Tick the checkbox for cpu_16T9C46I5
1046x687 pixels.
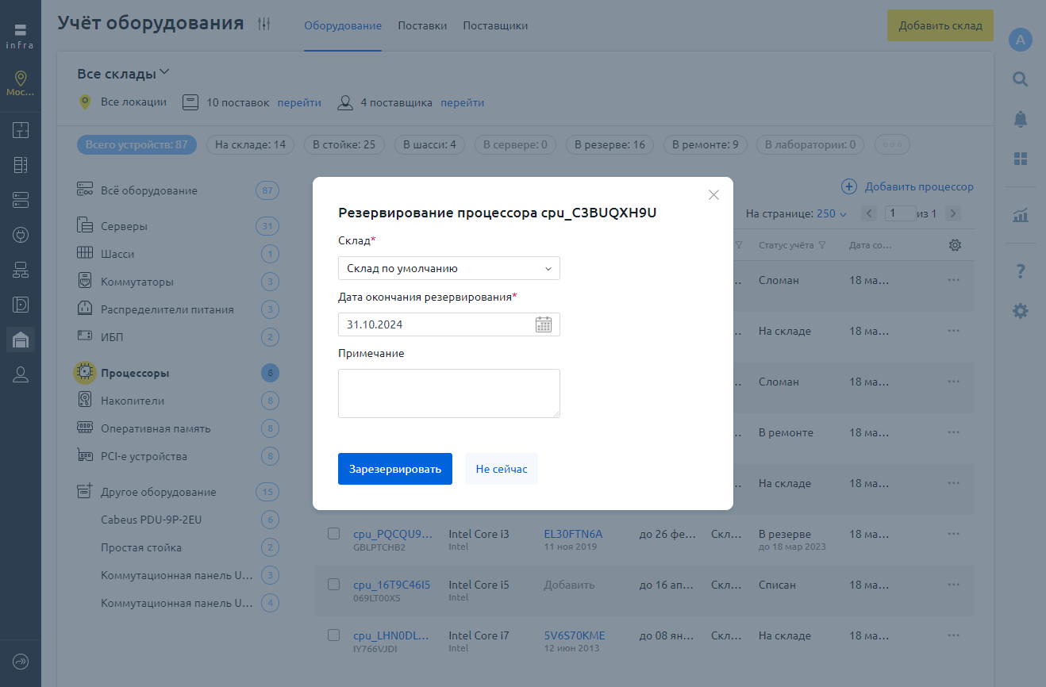click(334, 585)
